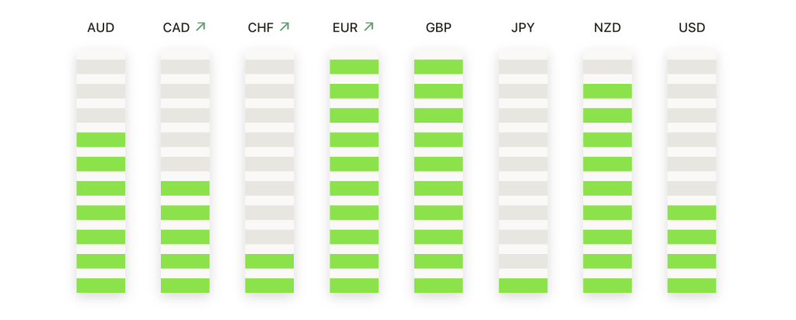
Task: Click the single green bar in JPY column
Action: (523, 286)
